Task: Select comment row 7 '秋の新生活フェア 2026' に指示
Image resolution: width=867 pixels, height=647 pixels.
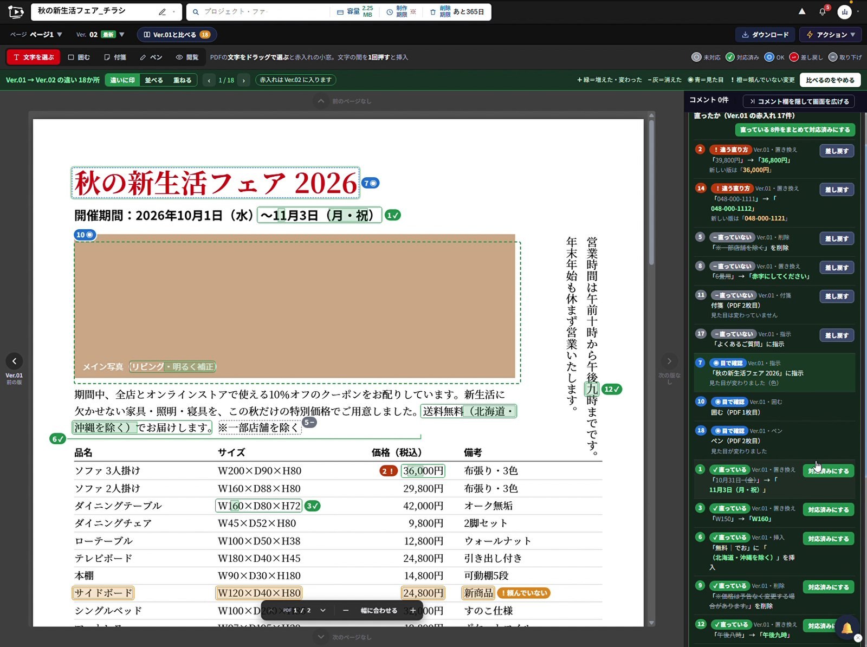Action: [774, 373]
